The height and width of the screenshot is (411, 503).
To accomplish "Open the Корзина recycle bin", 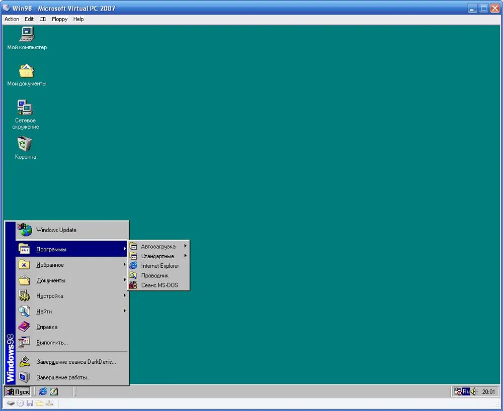I will (25, 144).
